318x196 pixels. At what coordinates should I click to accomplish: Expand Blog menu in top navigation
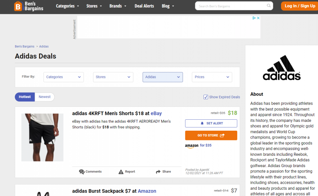(168, 6)
